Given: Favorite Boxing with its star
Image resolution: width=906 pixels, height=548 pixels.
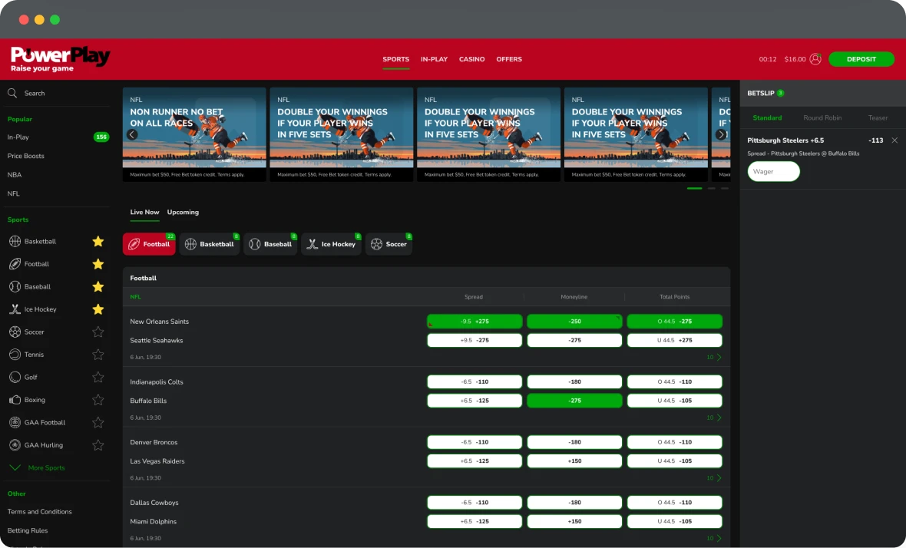Looking at the screenshot, I should 98,400.
